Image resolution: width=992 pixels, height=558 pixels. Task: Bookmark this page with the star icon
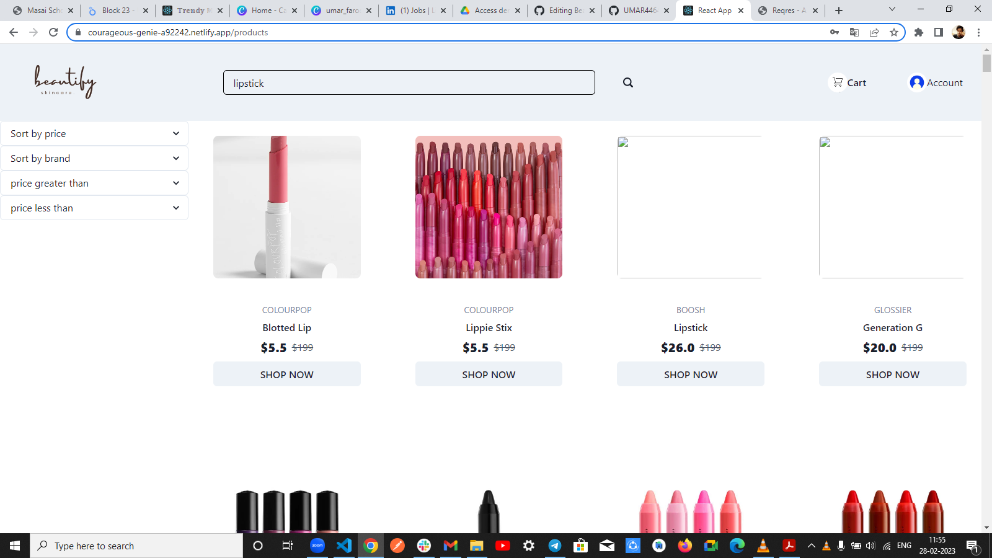tap(893, 32)
